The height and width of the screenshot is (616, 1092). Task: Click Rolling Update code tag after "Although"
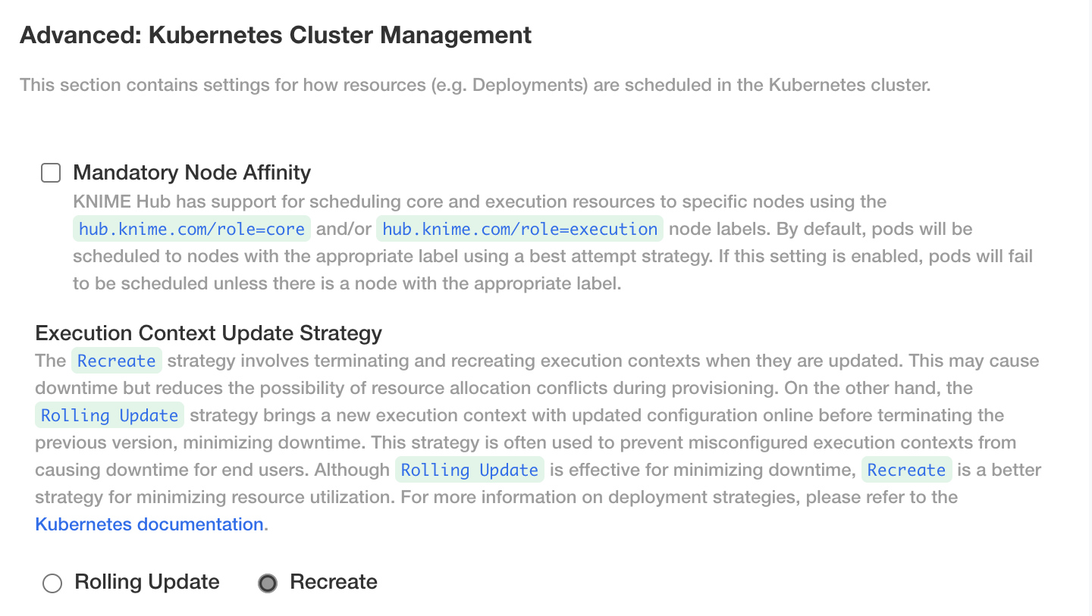469,470
